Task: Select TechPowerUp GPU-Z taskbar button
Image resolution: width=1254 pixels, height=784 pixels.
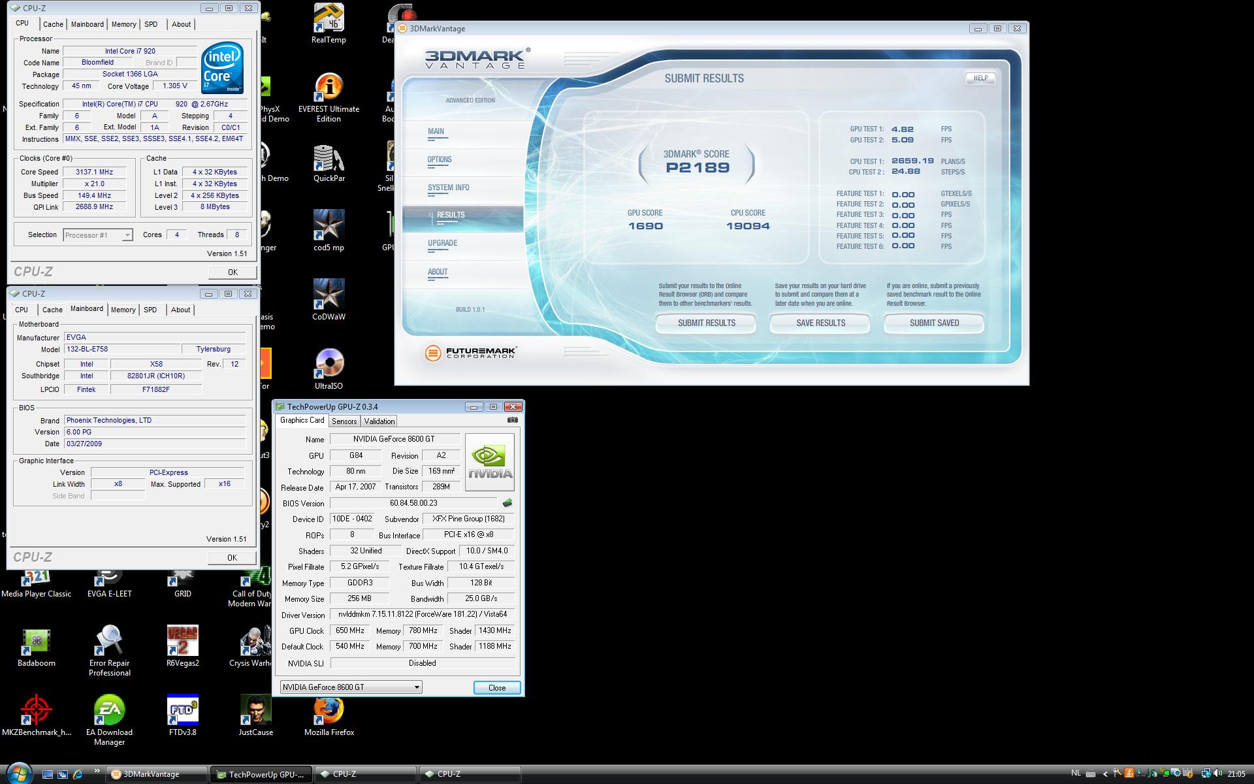Action: tap(261, 774)
